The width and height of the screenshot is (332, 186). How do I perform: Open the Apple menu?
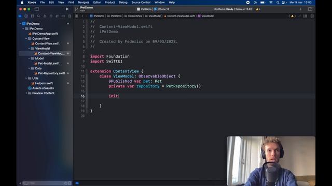[22, 3]
